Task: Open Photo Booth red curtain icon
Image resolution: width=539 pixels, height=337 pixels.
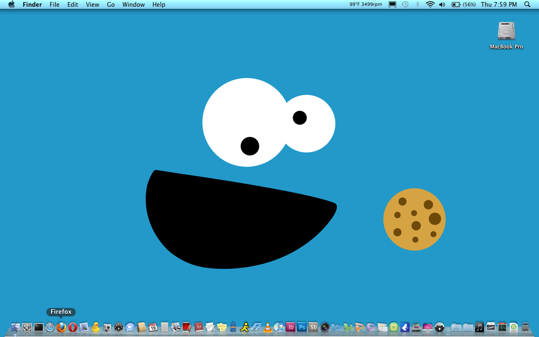Action: click(187, 327)
